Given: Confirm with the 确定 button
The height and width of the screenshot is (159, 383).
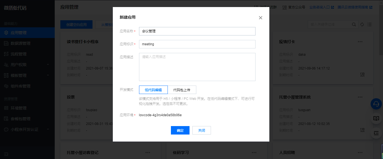Looking at the screenshot, I should [x=180, y=130].
